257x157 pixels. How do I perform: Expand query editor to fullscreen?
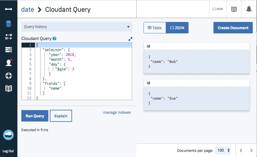(130, 39)
